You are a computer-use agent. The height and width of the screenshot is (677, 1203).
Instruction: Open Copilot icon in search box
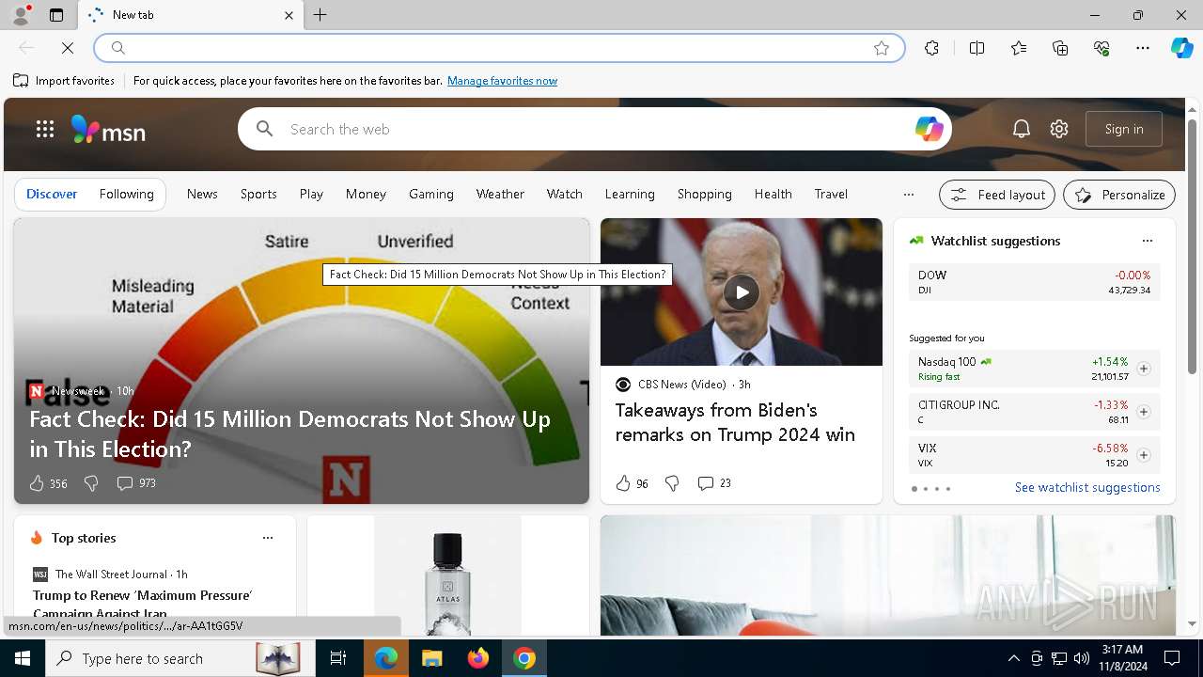click(929, 129)
